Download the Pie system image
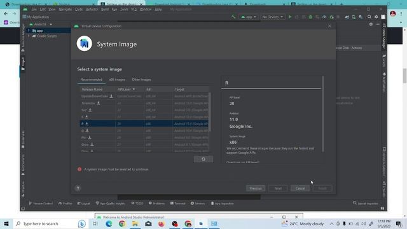 pyautogui.click(x=90, y=137)
